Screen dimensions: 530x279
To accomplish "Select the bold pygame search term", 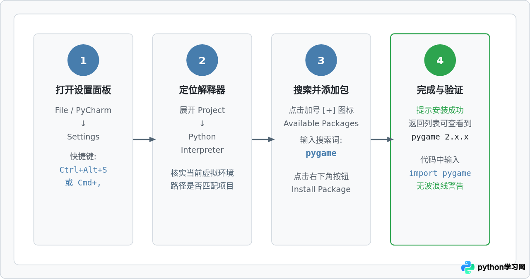I will 321,153.
